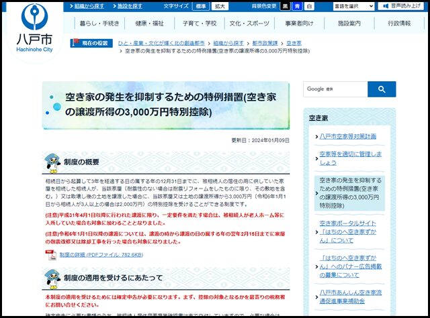430x318 pixels.
Task: Choose blue background color 青
Action: [297, 6]
